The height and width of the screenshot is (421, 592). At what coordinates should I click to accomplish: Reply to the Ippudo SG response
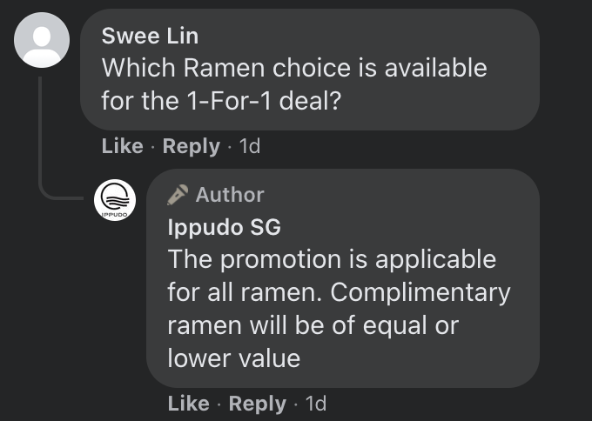[257, 403]
